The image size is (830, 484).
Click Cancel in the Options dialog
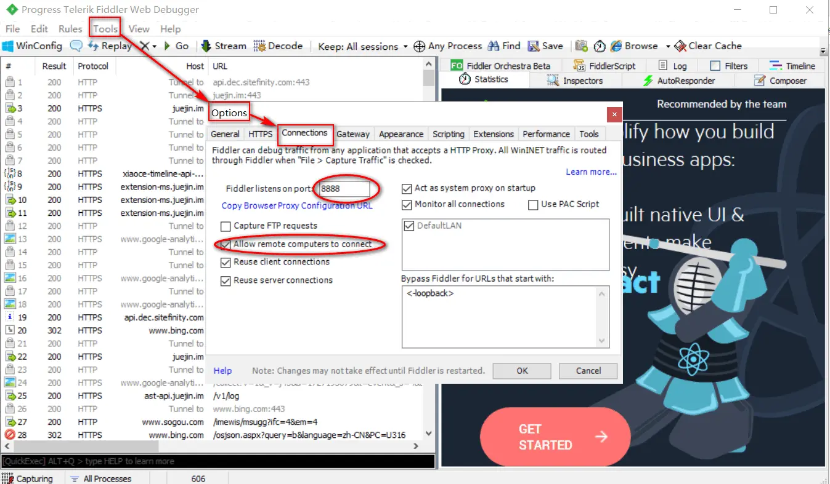tap(588, 371)
